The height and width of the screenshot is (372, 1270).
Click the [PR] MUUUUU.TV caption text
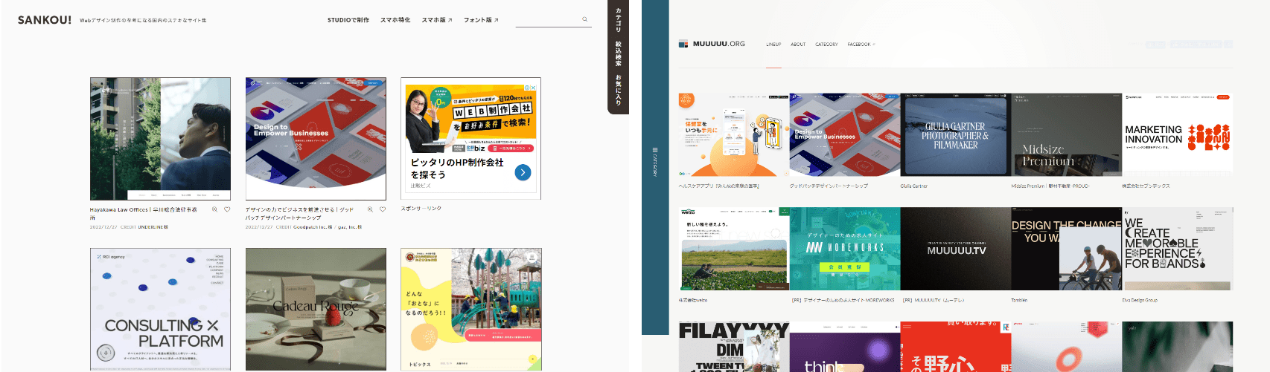(934, 301)
